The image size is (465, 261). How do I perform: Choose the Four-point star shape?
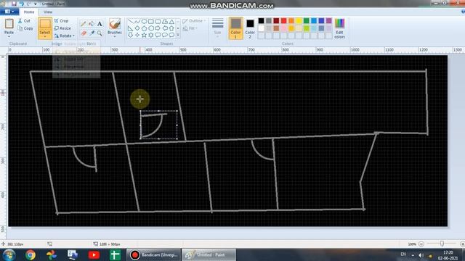tap(137, 36)
